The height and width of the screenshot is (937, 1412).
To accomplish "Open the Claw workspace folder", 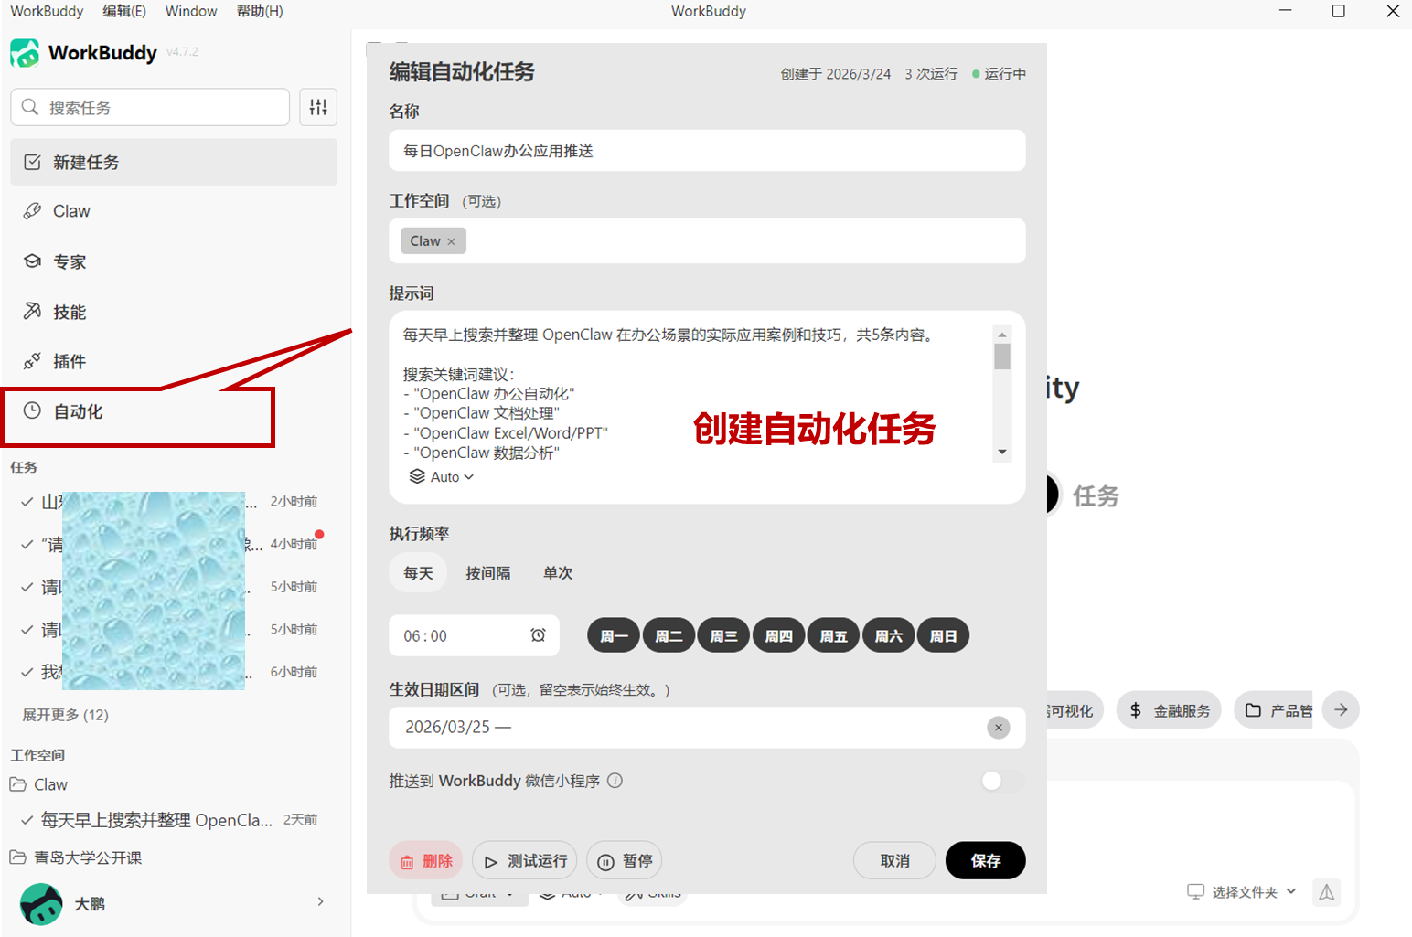I will click(x=39, y=784).
